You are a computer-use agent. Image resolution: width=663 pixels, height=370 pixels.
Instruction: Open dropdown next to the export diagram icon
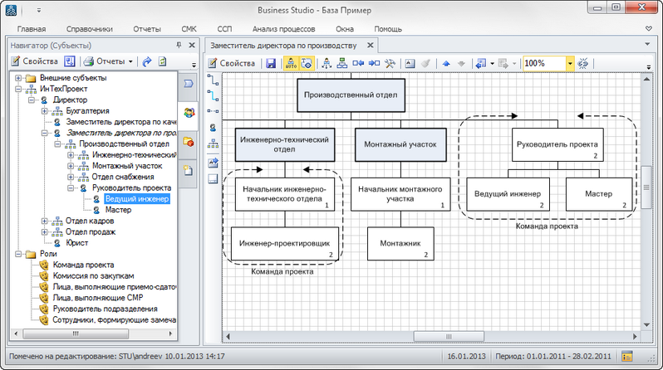492,64
